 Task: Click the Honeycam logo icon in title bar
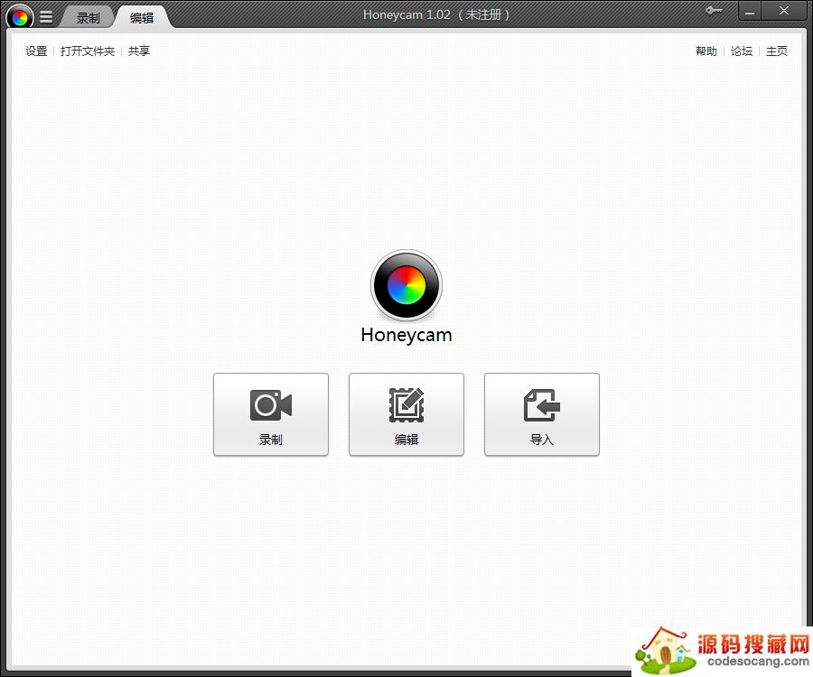(x=20, y=16)
